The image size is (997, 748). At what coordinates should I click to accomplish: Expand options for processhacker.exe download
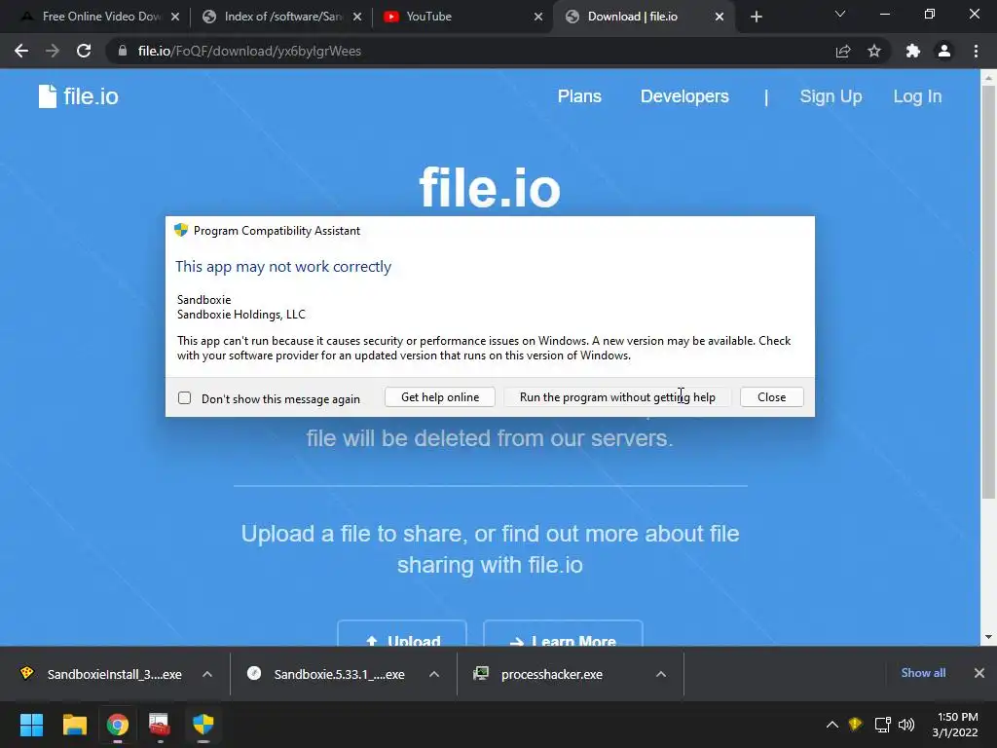[x=661, y=674]
